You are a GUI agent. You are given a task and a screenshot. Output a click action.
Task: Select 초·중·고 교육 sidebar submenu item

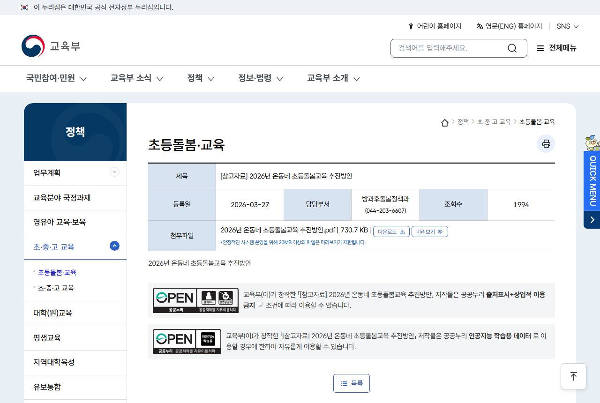tap(56, 288)
